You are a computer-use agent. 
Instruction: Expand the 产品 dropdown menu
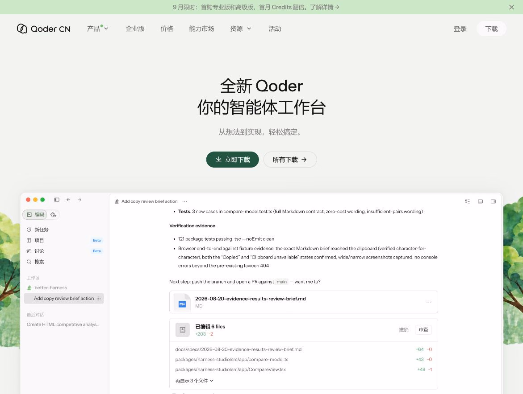[97, 29]
